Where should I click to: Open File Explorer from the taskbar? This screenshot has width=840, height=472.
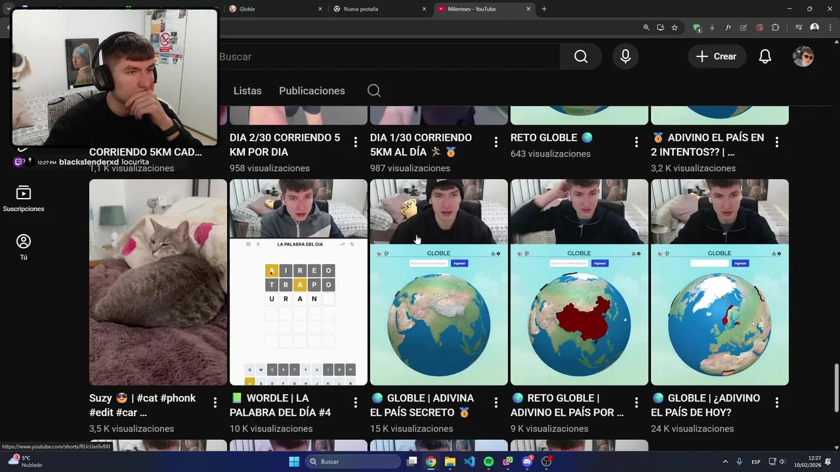coord(450,462)
